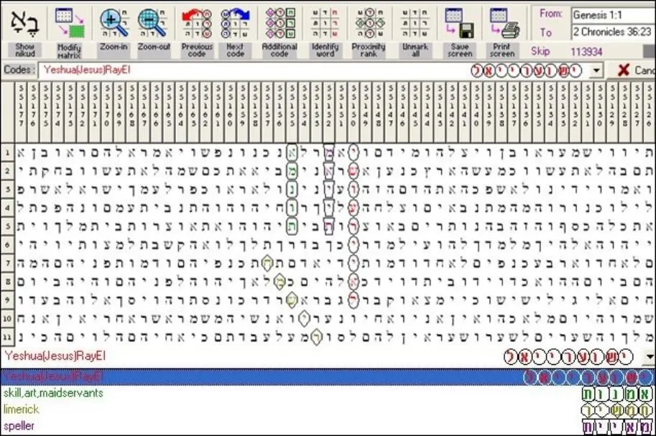Click matrix row number 4 header
Viewport: 656px width, 436px height.
(7, 208)
